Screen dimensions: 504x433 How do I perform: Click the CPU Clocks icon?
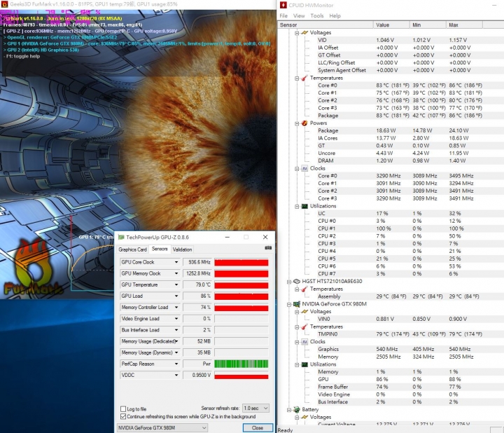coord(304,168)
